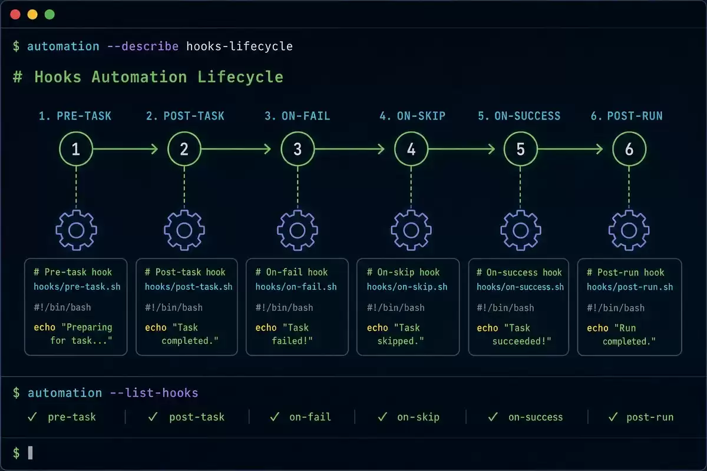Click the Post-run hook code card
This screenshot has width=707, height=471.
pos(629,307)
